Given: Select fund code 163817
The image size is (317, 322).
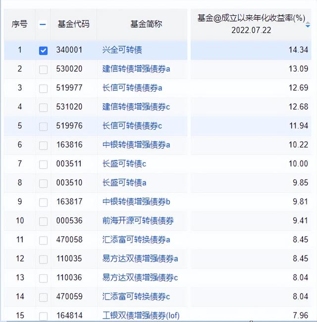Looking at the screenshot, I should click(x=69, y=201).
